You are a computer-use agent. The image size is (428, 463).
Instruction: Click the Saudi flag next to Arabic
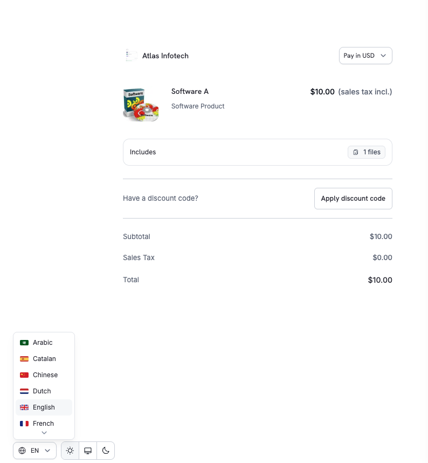click(x=24, y=342)
